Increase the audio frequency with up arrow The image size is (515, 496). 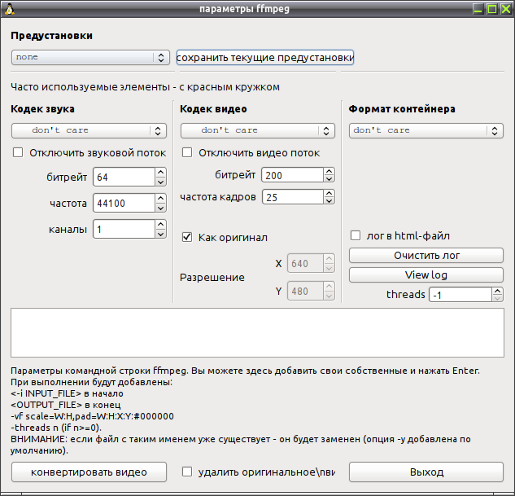[x=160, y=198]
